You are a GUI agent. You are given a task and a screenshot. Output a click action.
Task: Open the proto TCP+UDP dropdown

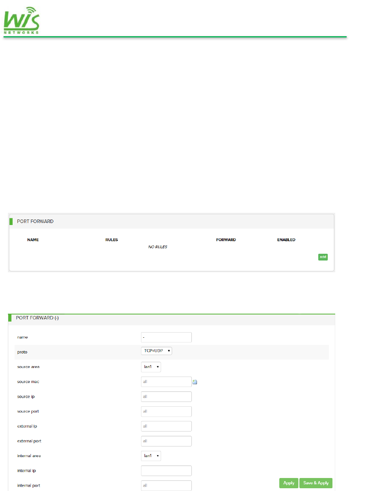[156, 351]
